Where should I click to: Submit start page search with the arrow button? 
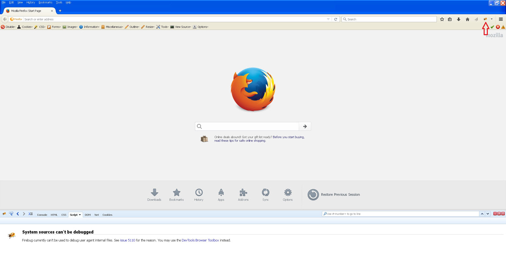pos(305,126)
